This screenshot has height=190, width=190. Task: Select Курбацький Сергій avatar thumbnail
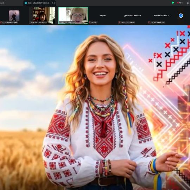tap(14, 15)
